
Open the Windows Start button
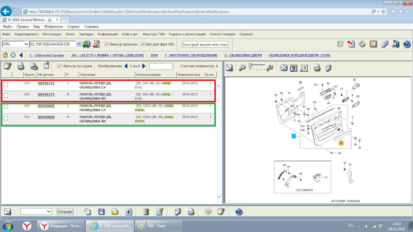(7, 226)
